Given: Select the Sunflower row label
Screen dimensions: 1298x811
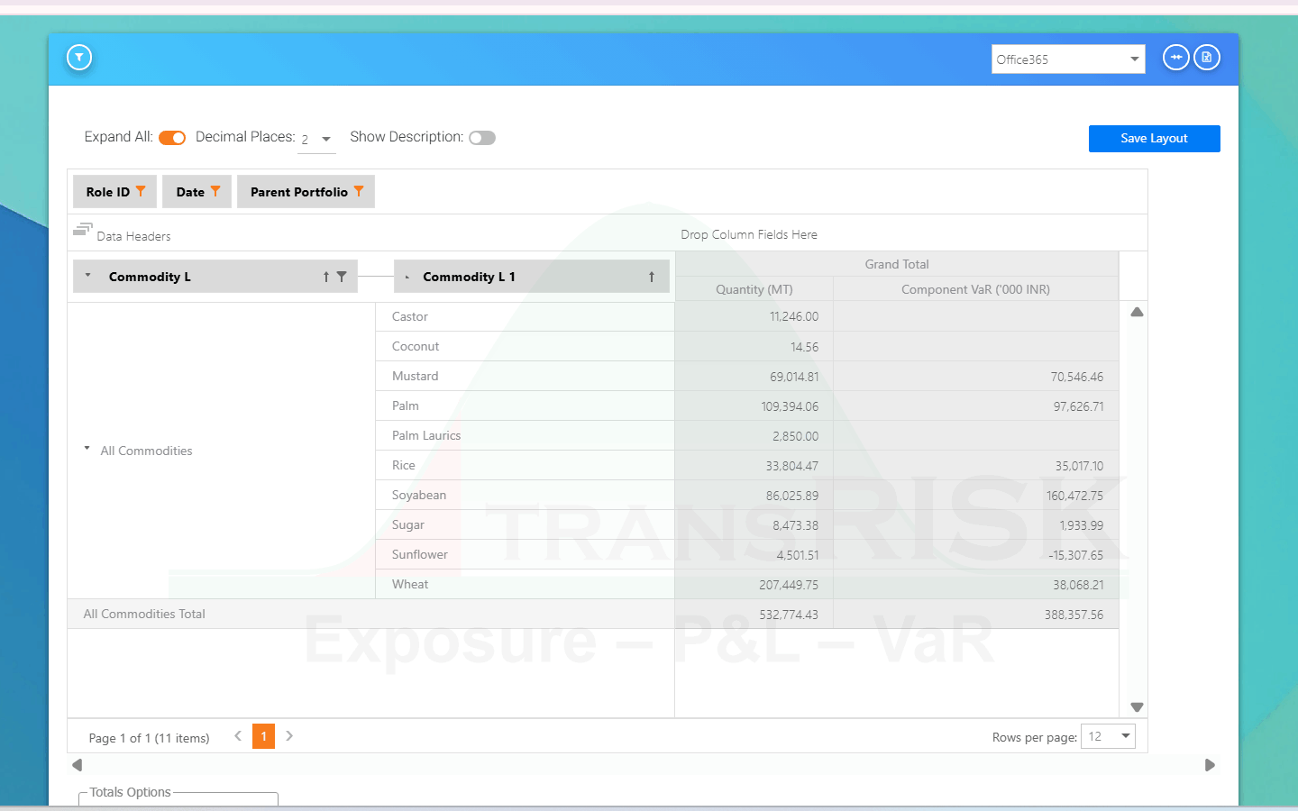Looking at the screenshot, I should pos(420,554).
